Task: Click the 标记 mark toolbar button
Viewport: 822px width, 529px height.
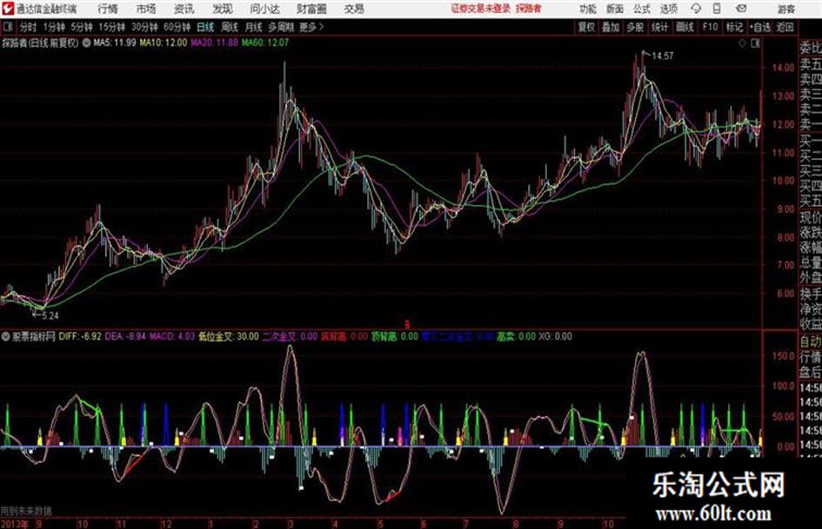Action: pos(734,27)
